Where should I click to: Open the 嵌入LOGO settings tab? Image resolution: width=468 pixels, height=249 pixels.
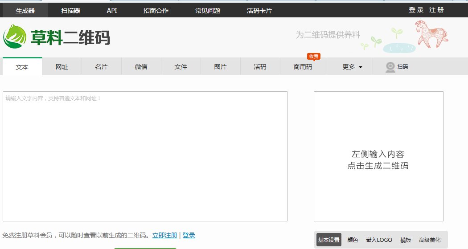click(379, 240)
